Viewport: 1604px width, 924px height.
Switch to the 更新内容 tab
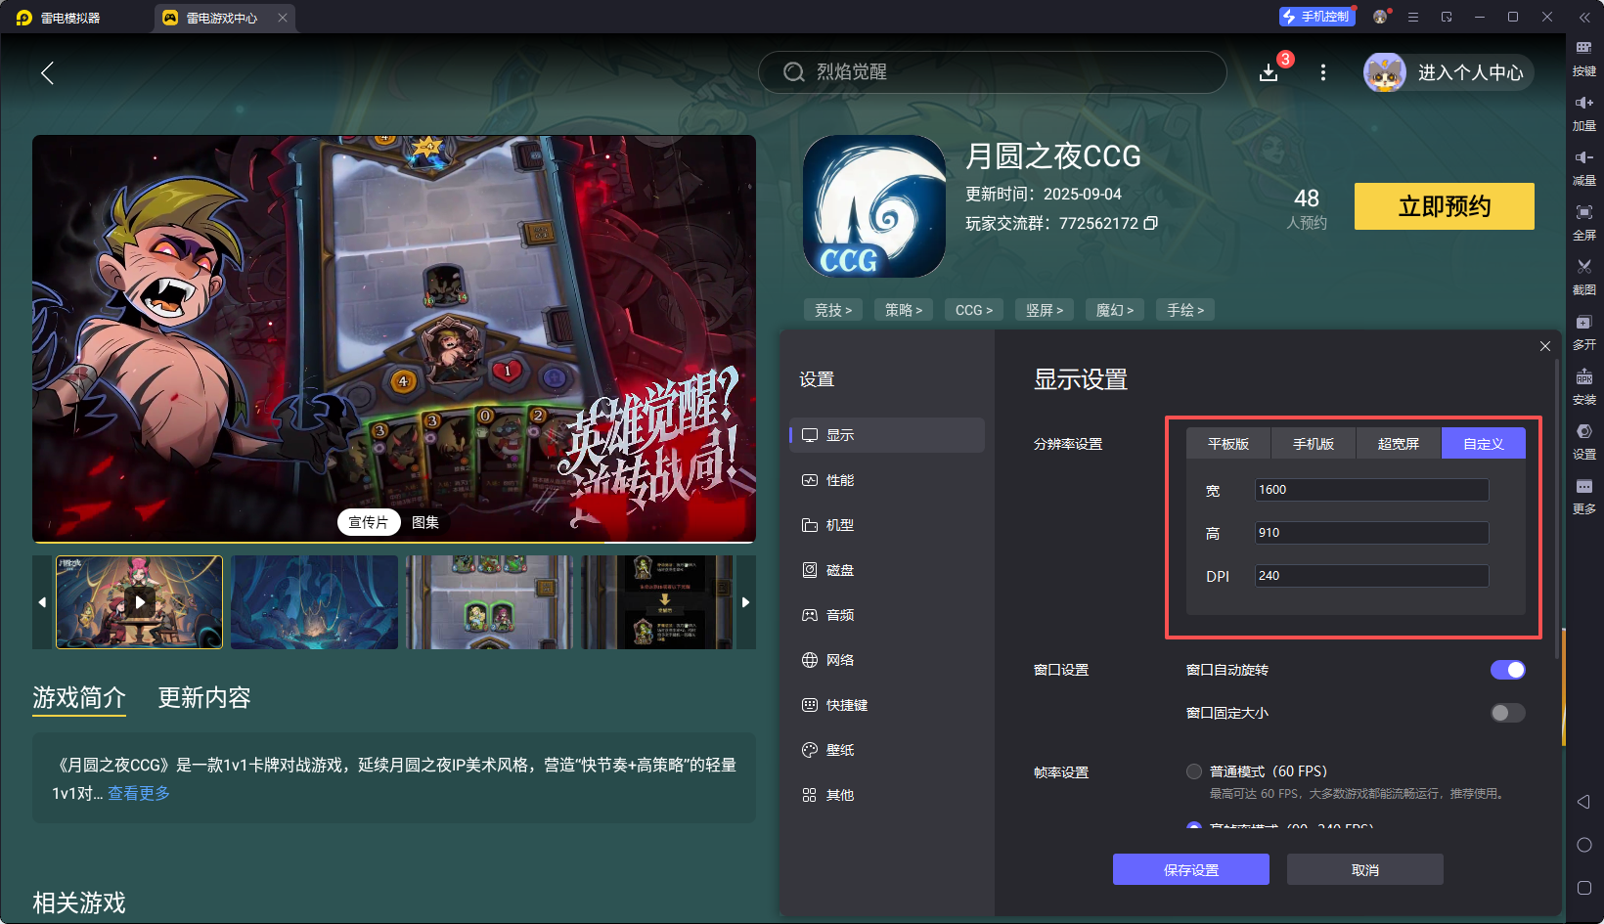[204, 697]
